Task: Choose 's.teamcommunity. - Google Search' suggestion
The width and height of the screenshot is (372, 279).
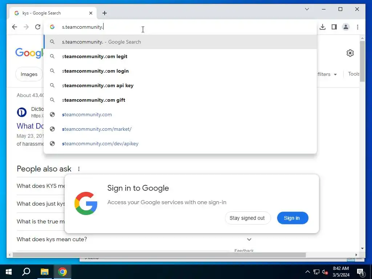Action: [x=180, y=42]
